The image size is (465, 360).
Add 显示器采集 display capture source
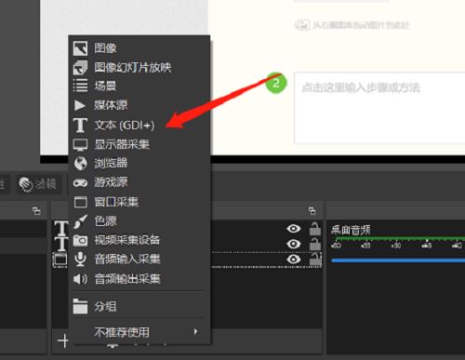pos(139,144)
